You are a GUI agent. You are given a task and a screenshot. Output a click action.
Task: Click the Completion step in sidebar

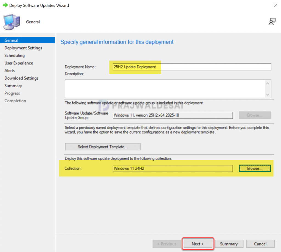(15, 101)
